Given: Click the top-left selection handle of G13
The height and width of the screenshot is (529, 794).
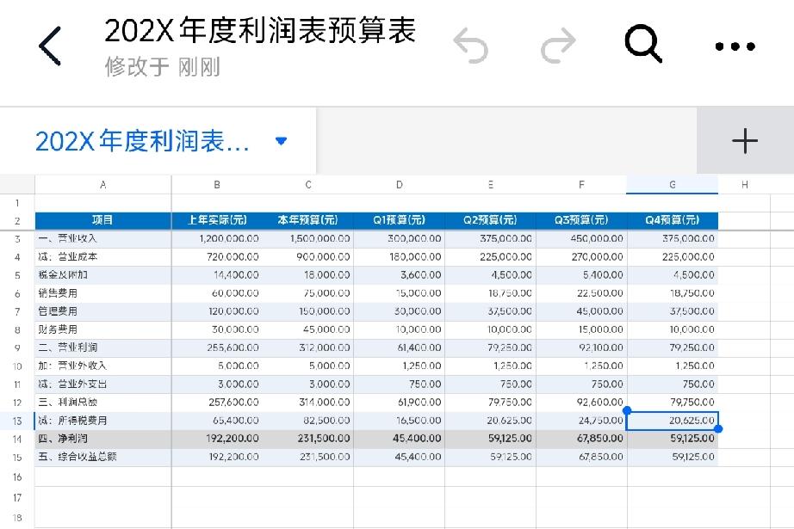Looking at the screenshot, I should [628, 410].
